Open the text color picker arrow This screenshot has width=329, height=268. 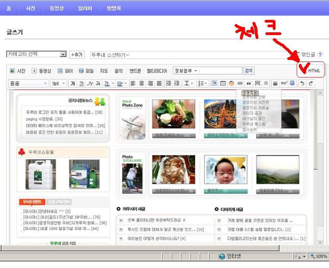[x=113, y=83]
